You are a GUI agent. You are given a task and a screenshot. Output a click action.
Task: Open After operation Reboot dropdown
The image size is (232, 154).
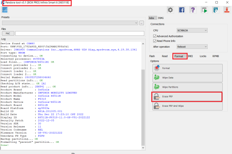(x=192, y=47)
